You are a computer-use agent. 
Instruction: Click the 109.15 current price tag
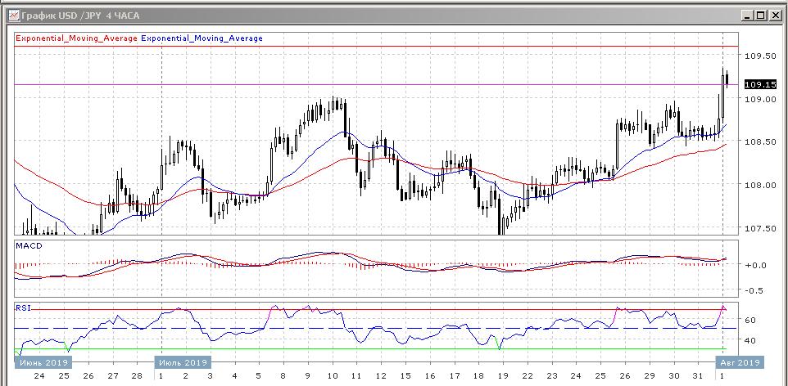[760, 84]
